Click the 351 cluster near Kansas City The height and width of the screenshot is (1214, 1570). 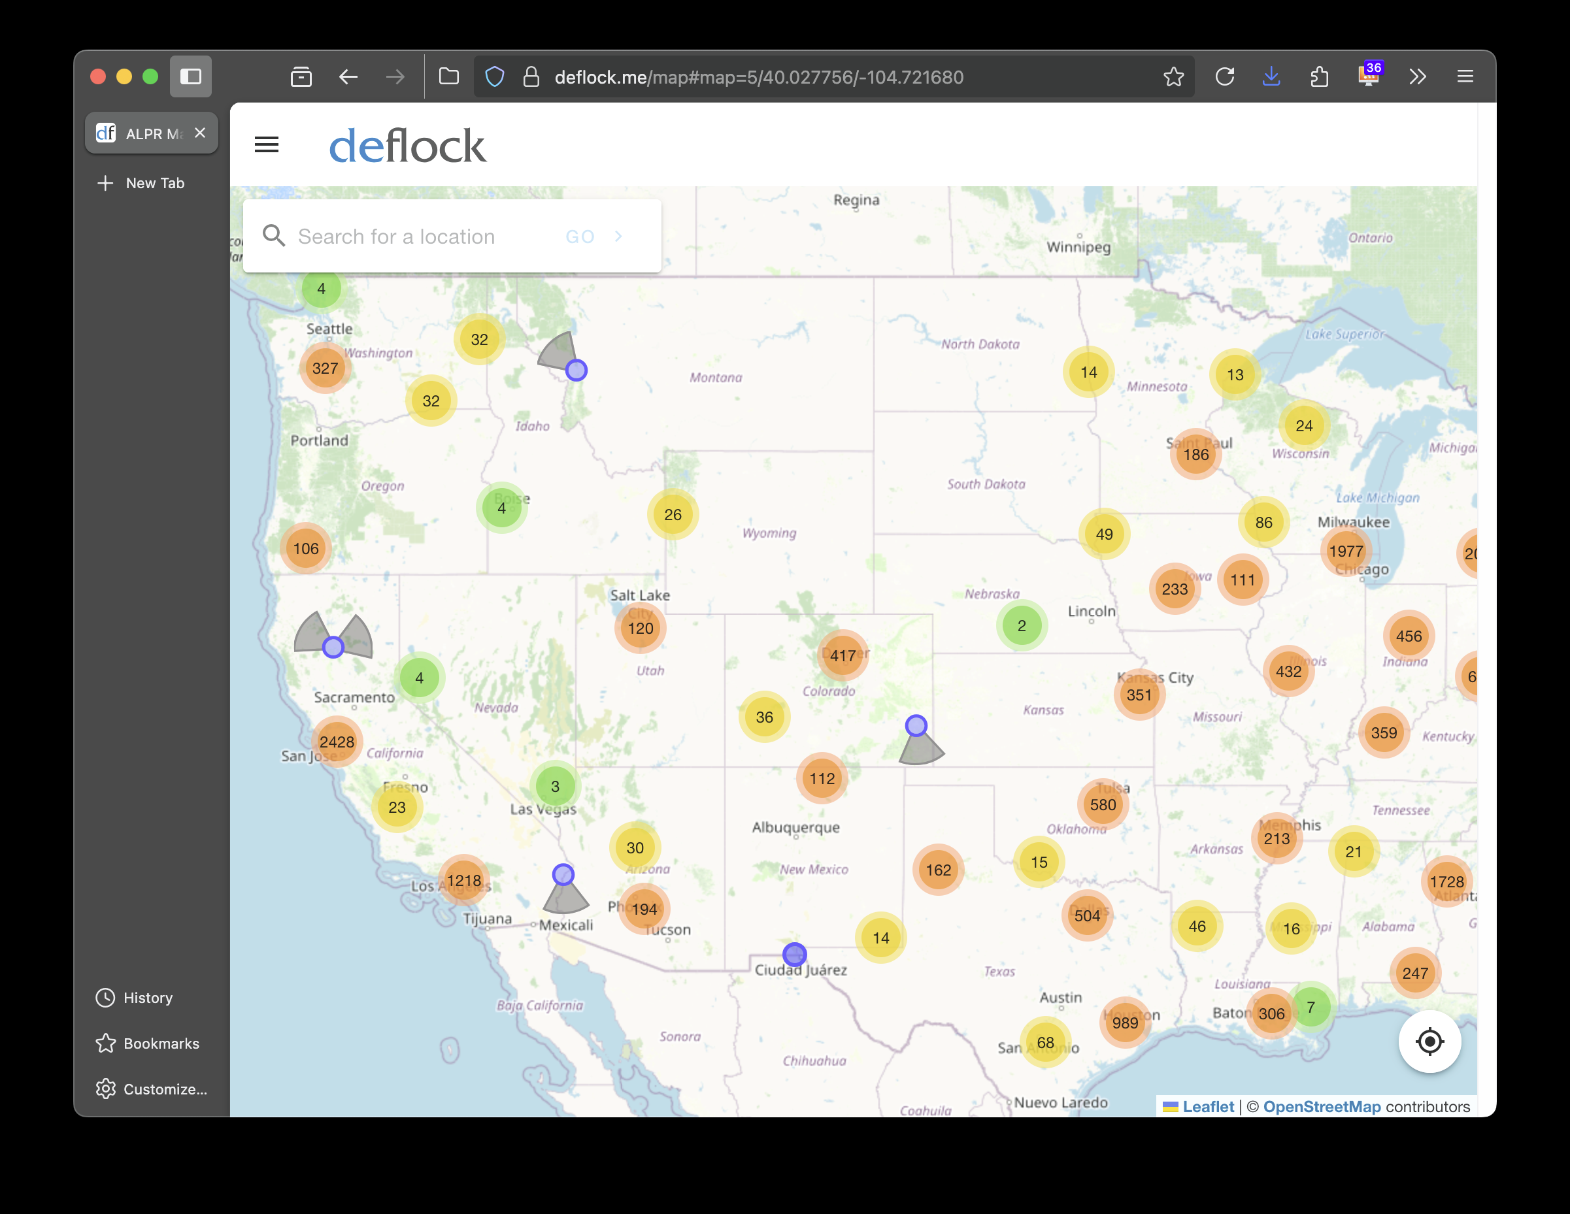tap(1139, 696)
